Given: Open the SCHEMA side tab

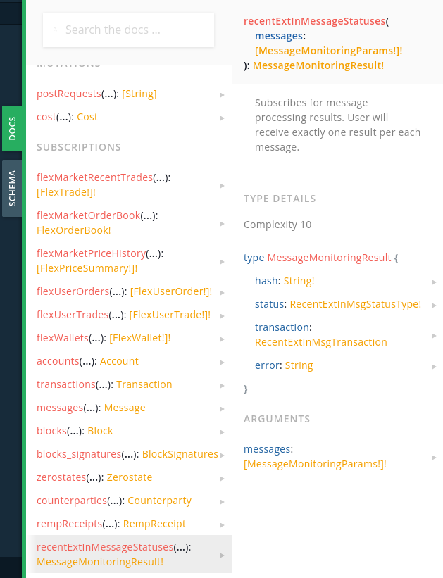Looking at the screenshot, I should tap(13, 188).
